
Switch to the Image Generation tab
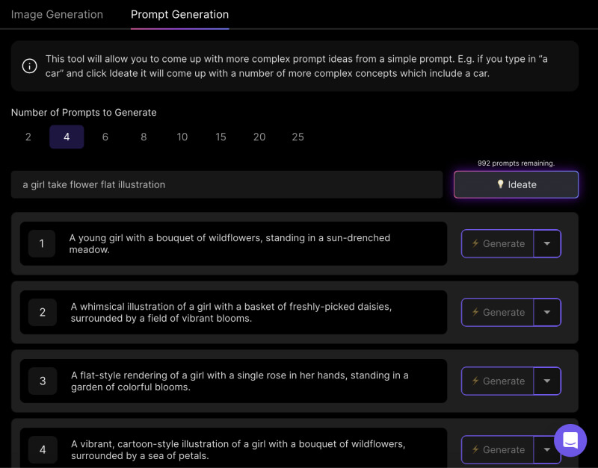(x=57, y=14)
